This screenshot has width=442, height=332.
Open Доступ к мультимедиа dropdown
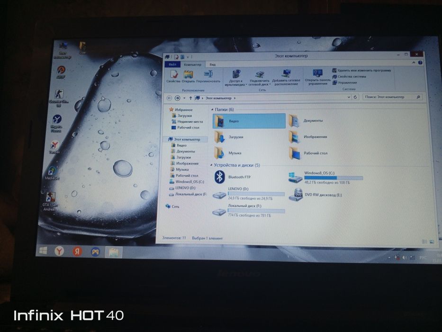coord(235,78)
